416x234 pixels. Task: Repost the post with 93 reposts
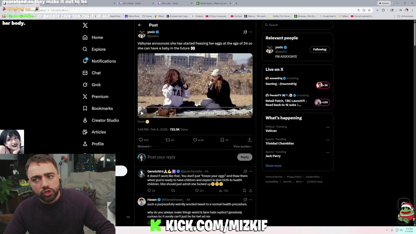(170, 140)
